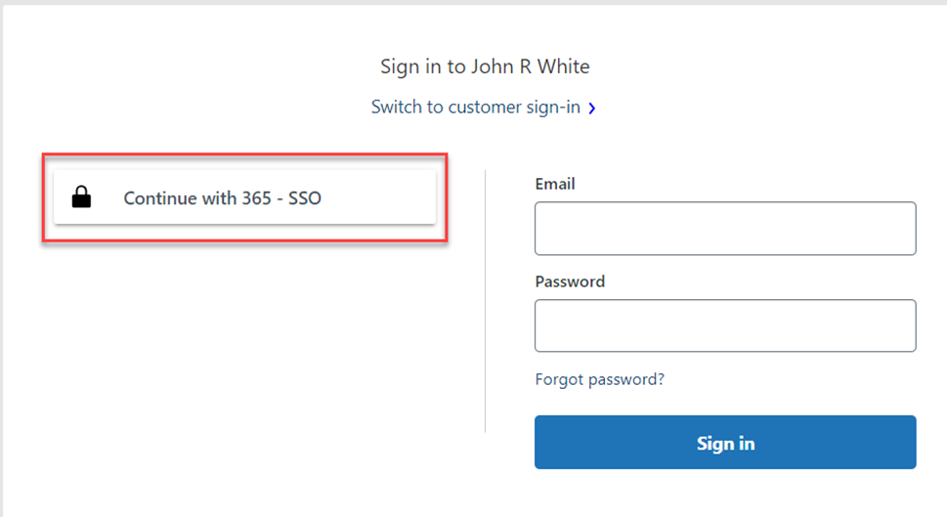Click the word "Continue" on the SSO button

158,198
